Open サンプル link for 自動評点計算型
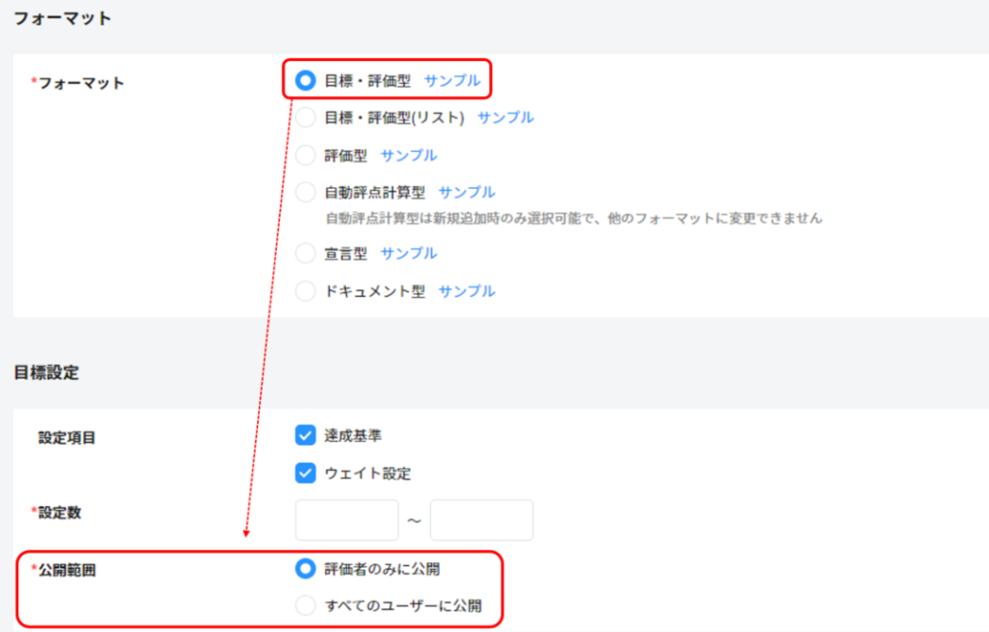 tap(466, 192)
